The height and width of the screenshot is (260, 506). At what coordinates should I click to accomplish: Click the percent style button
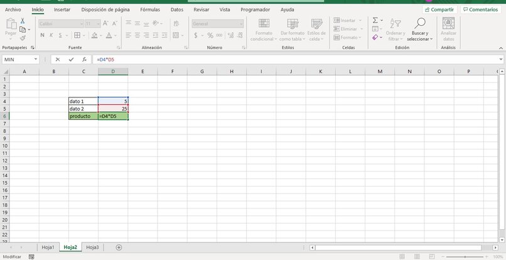[210, 36]
